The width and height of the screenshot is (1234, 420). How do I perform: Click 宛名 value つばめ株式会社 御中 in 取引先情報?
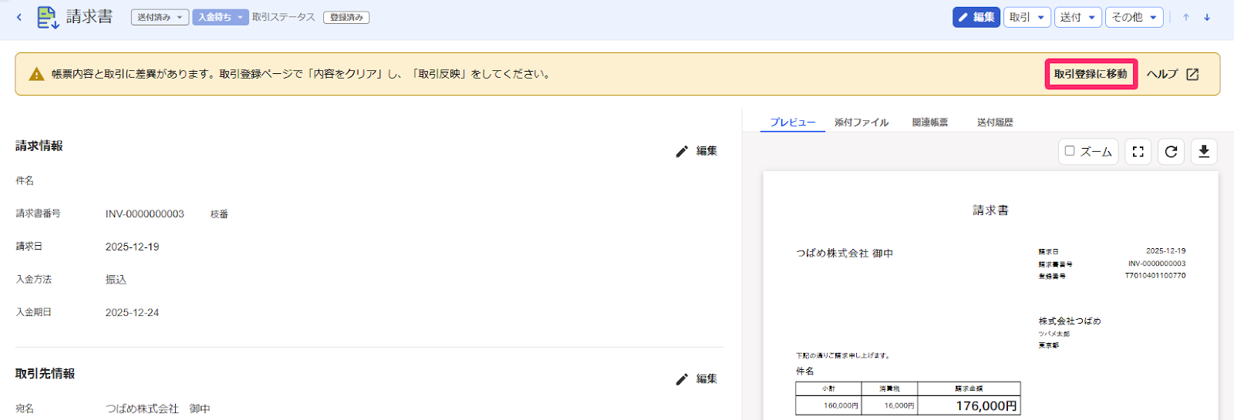tap(158, 408)
